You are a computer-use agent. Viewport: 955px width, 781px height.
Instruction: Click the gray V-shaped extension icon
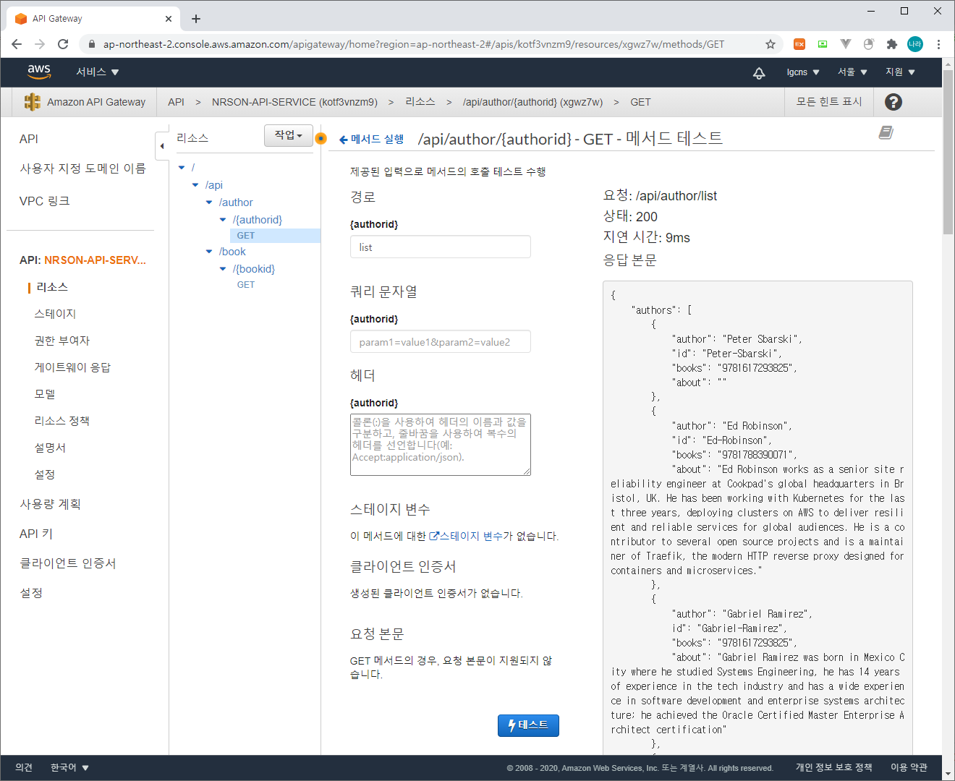[846, 44]
